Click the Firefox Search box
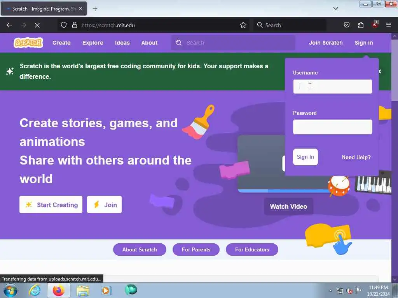Screen dimensions: 398x298 290,25
